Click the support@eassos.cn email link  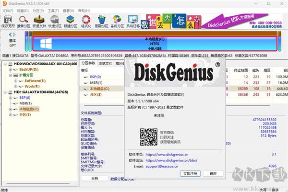[x=162, y=166]
